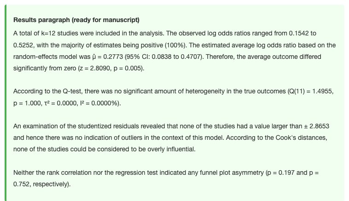Screen dimensions: 349x201
Task: Click the "p = 0.005" value
Action: coord(128,68)
